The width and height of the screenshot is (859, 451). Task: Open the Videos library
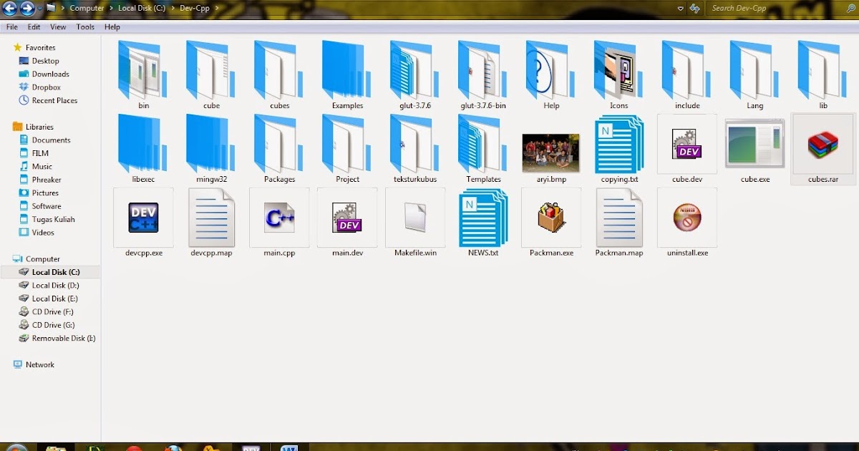point(43,233)
